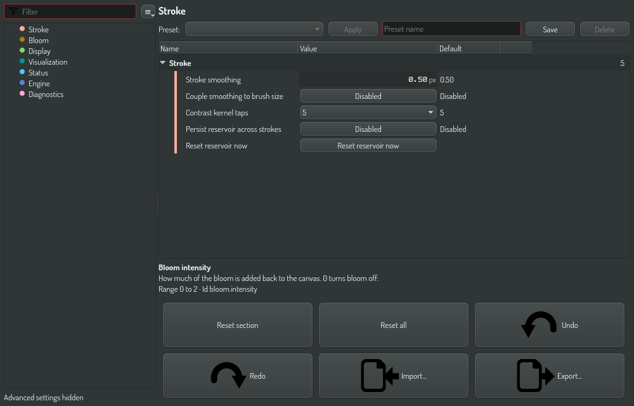The image size is (634, 406).
Task: Click the Undo arrow icon
Action: tap(539, 325)
